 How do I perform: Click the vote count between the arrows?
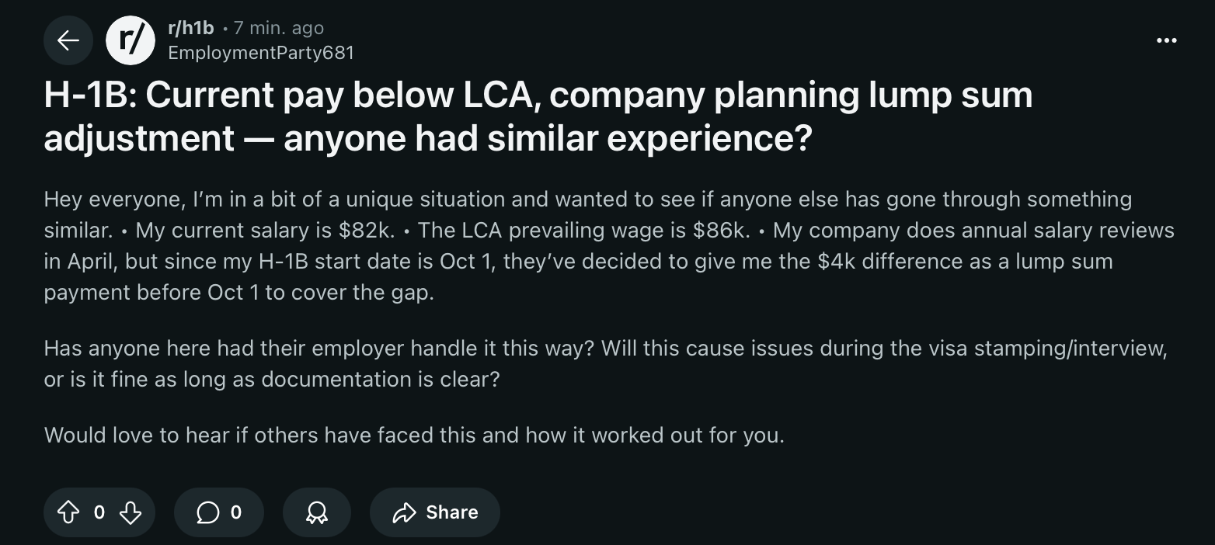tap(99, 512)
